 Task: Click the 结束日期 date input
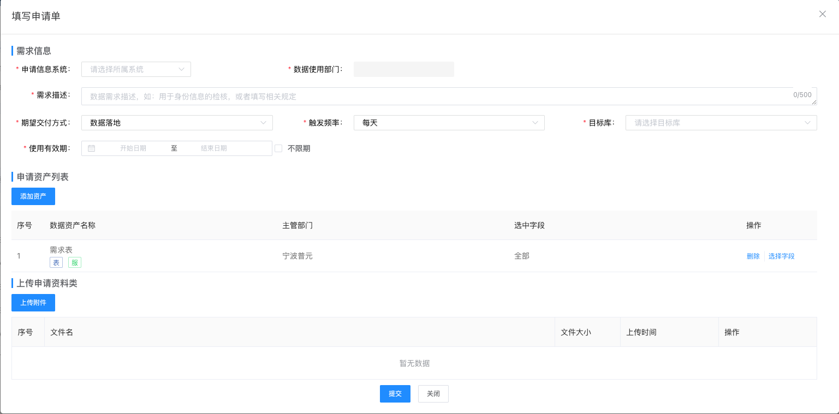click(x=214, y=148)
